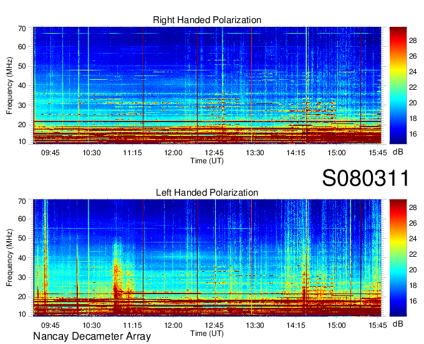Image resolution: width=424 pixels, height=344 pixels.
Task: Pick "14:15" time tick under Left Handed plot
Action: [296, 325]
